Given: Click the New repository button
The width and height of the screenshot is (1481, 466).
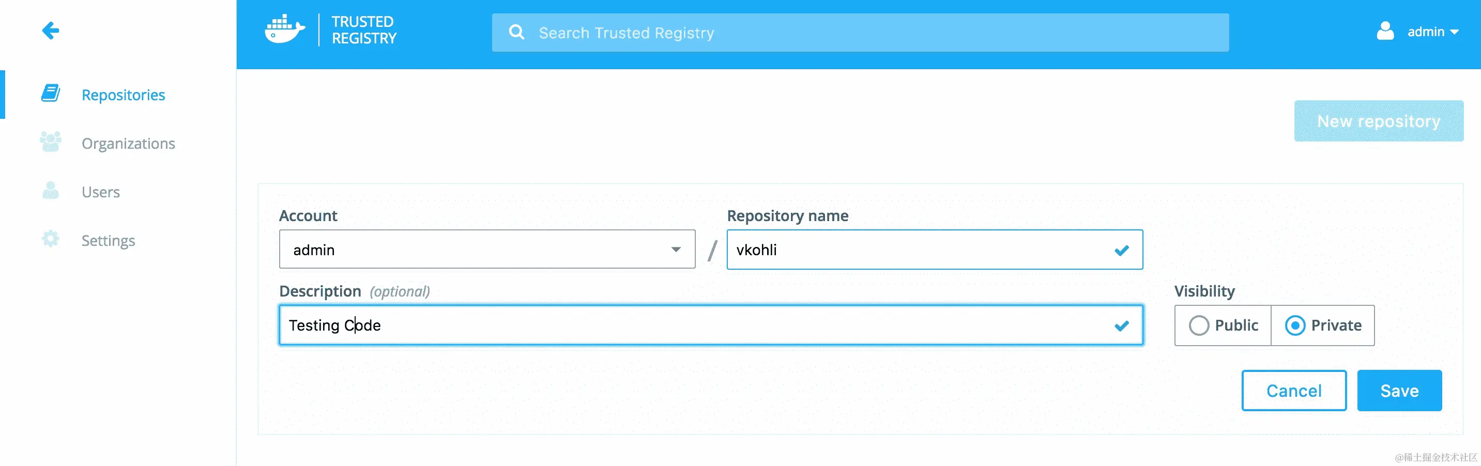Looking at the screenshot, I should click(1379, 121).
